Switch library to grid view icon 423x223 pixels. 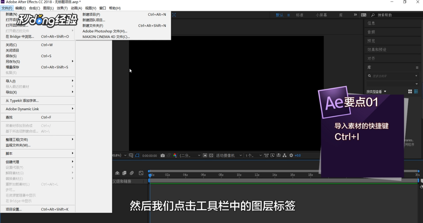coord(410,92)
